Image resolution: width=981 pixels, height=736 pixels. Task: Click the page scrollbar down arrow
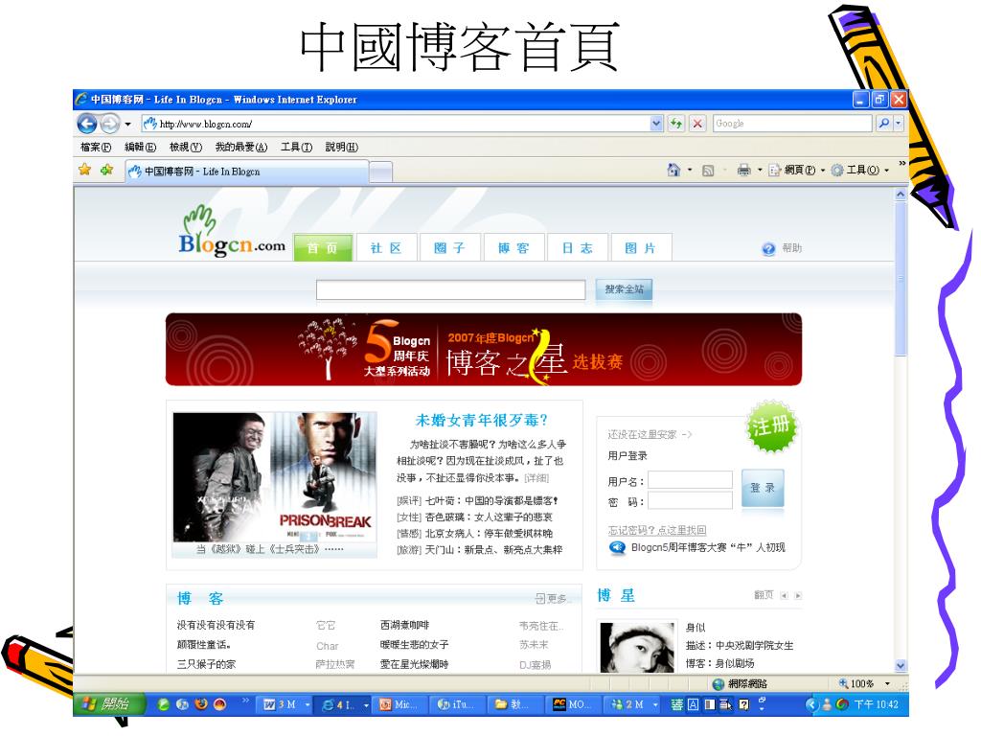pyautogui.click(x=901, y=665)
